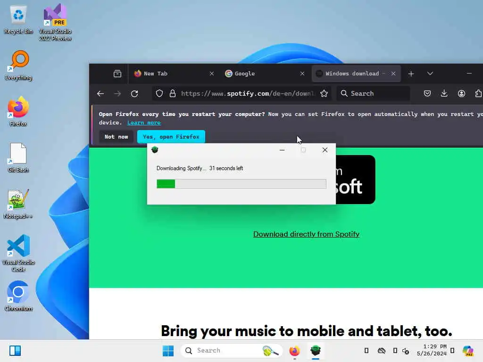Click the Spotify installer window icon
The image size is (483, 362).
coord(155,150)
